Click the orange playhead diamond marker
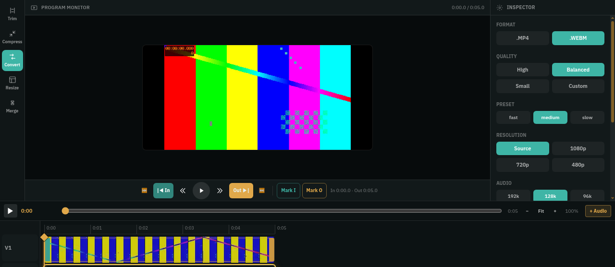 pyautogui.click(x=44, y=237)
